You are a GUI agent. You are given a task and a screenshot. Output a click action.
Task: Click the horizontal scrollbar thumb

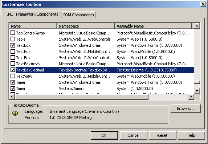click(81, 96)
